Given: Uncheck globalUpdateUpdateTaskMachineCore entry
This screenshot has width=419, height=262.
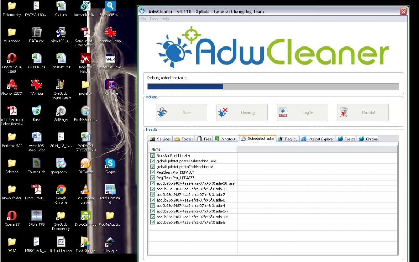Looking at the screenshot, I should point(153,161).
